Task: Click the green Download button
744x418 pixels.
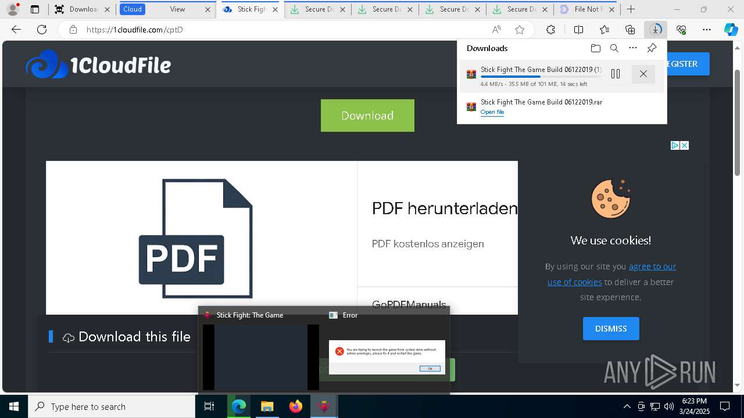Action: 367,116
